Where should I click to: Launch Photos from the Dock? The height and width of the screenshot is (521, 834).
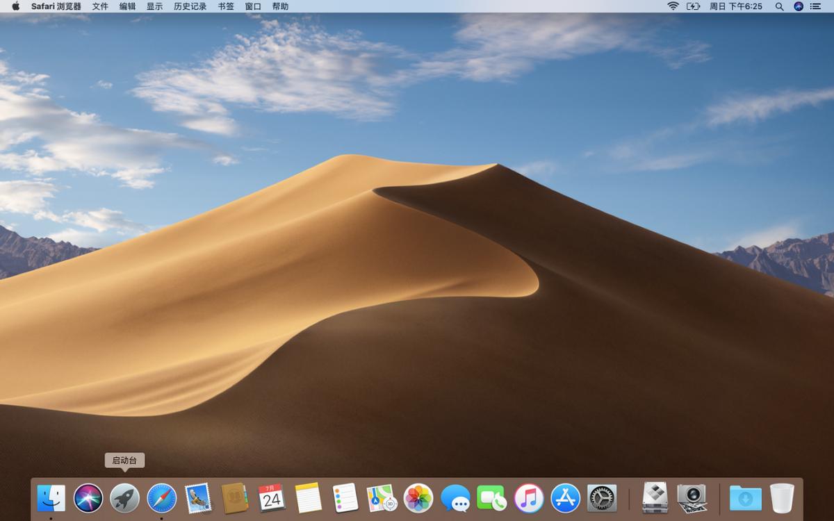point(419,498)
